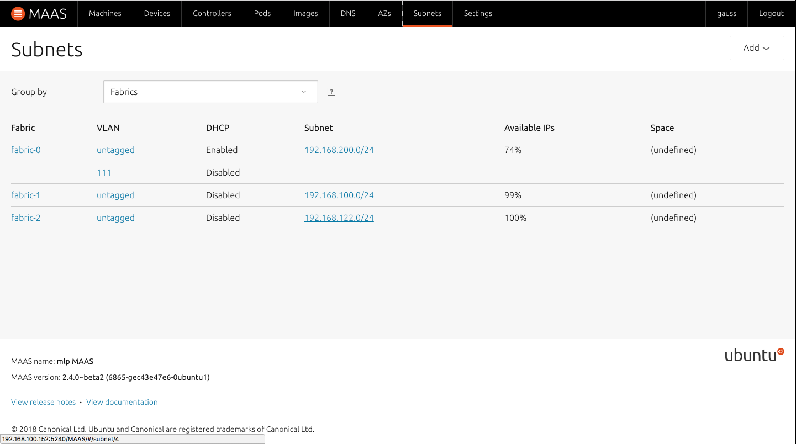Switch to the Controllers tab
The height and width of the screenshot is (444, 796).
pos(212,13)
